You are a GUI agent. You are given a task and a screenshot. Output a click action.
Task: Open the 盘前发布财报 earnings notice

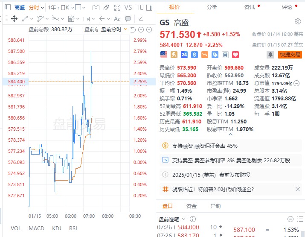click(x=231, y=175)
